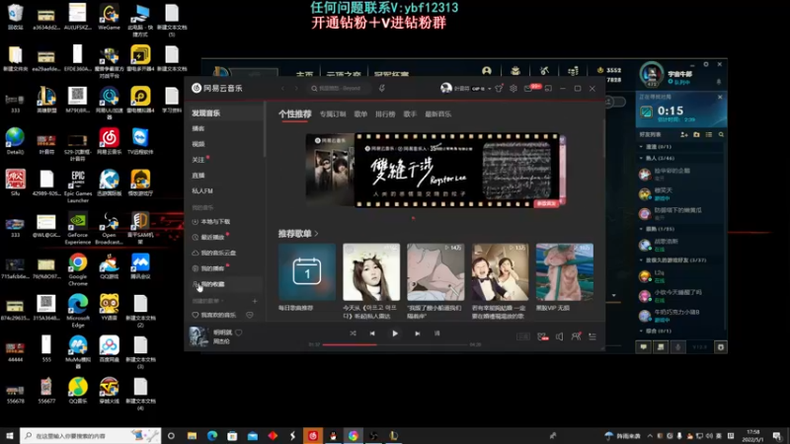790x444 pixels.
Task: Click the Windows Start button
Action: [10, 435]
